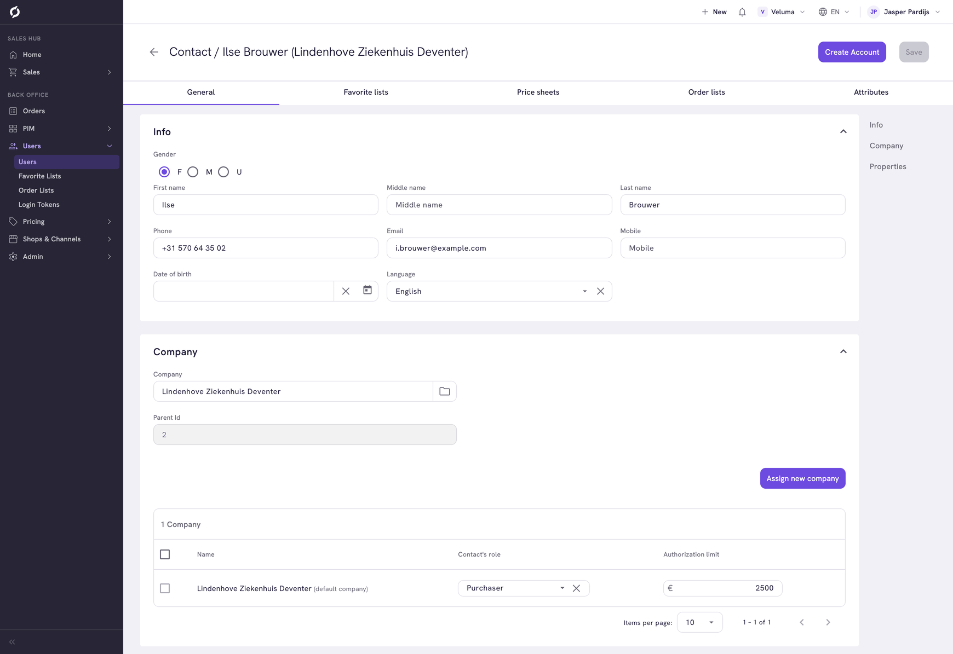The height and width of the screenshot is (654, 953).
Task: Click the app logo in the sidebar
Action: [15, 12]
